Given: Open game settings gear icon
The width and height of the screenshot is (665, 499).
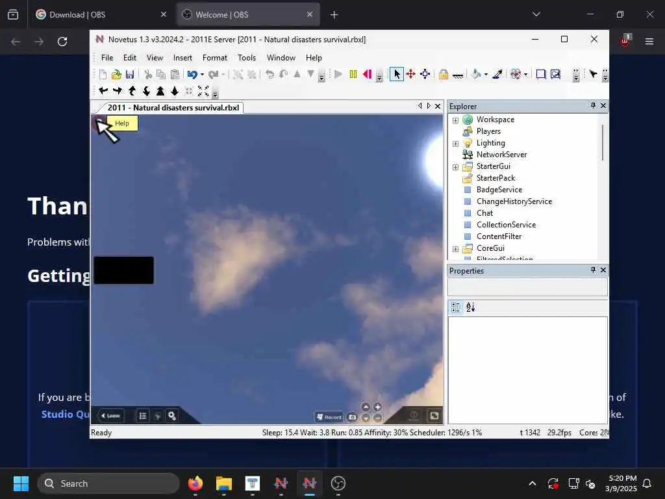Looking at the screenshot, I should pyautogui.click(x=171, y=416).
